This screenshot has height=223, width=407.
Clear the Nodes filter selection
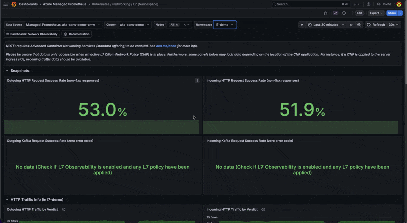tap(185, 25)
